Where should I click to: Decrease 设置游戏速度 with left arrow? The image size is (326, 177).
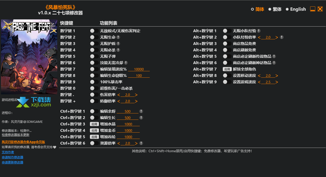click(x=259, y=82)
